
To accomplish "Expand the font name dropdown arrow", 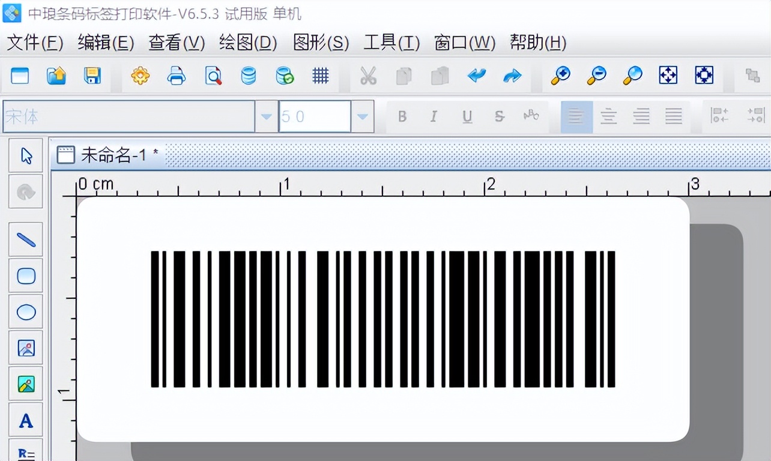I will tap(267, 116).
